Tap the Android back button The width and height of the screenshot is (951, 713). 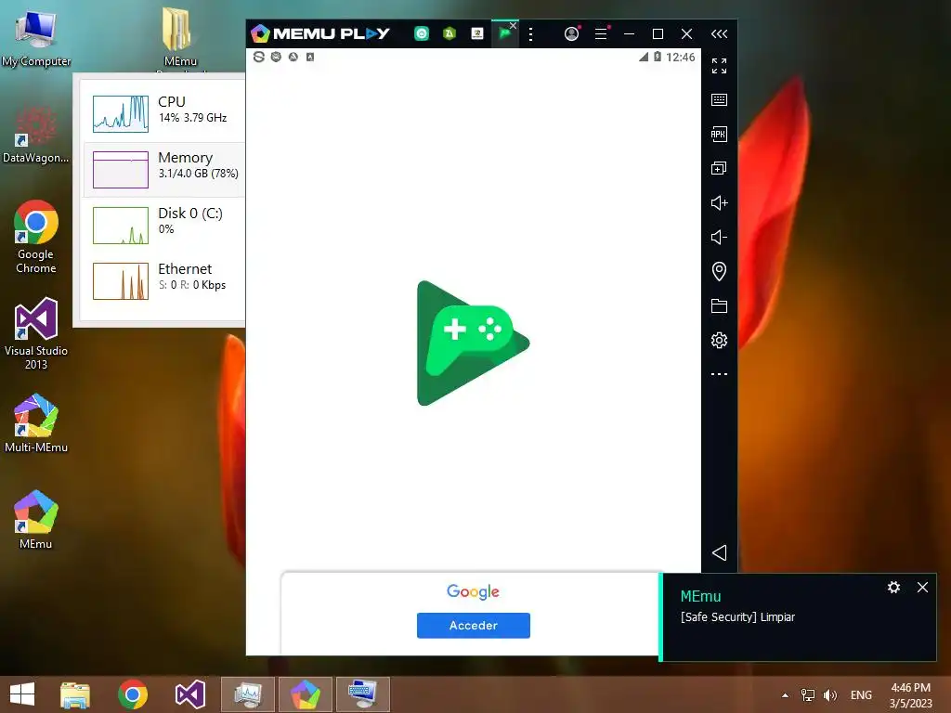pos(720,553)
